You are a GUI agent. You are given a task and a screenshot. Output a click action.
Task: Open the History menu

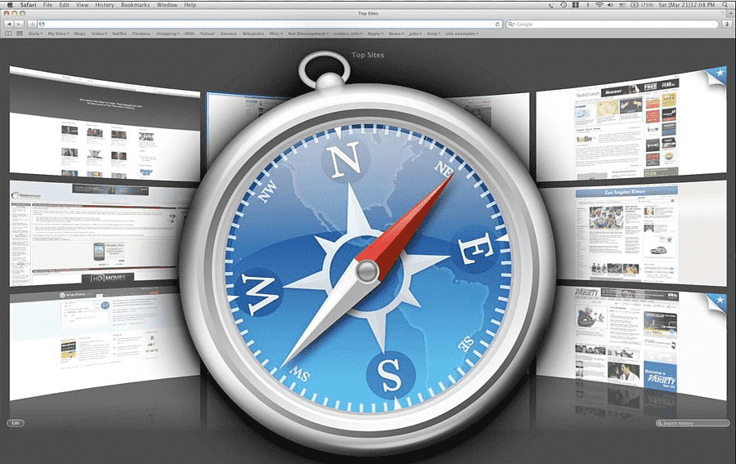[x=105, y=5]
